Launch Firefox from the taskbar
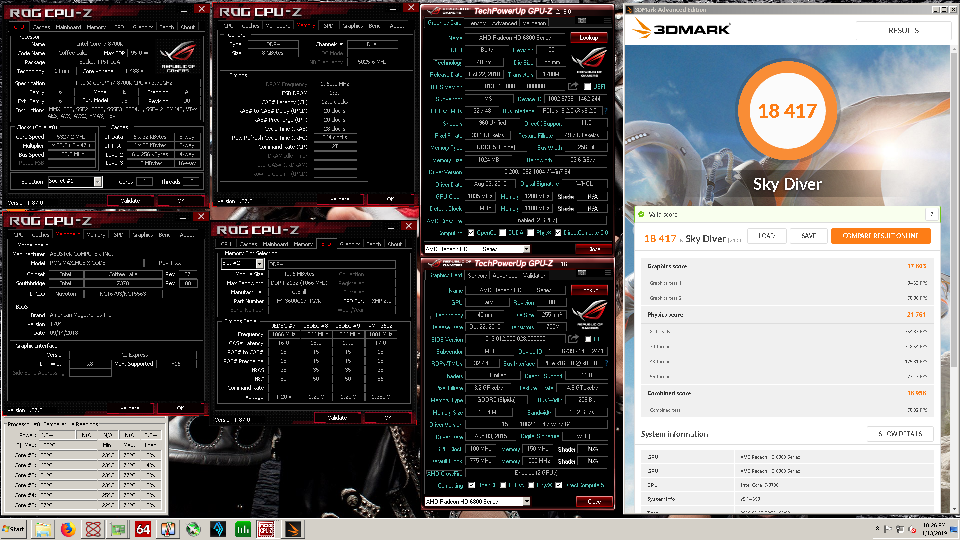The height and width of the screenshot is (540, 960). pyautogui.click(x=68, y=529)
